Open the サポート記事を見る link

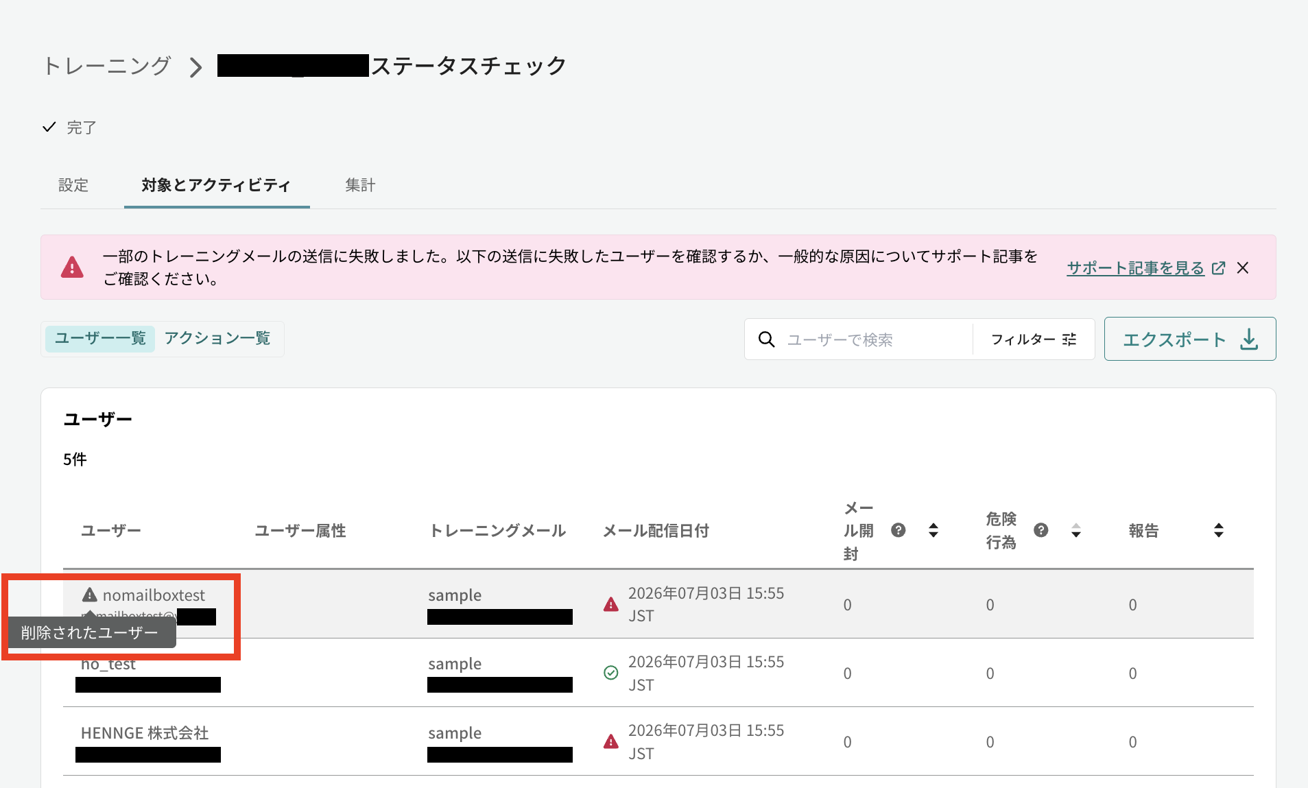tap(1135, 268)
